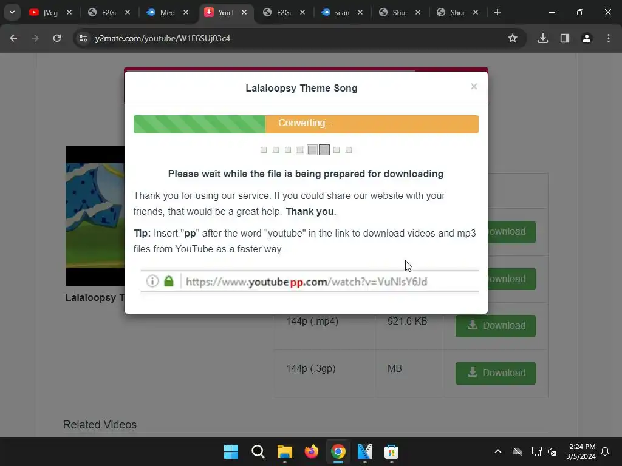
Task: Switch to the [Veg YouTube tab
Action: coord(44,12)
